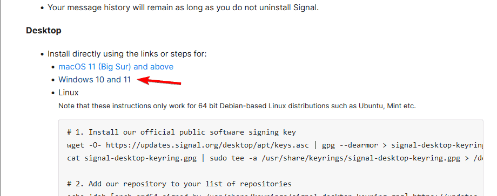The image size is (497, 196).
Task: Click the 'Your message history will remain' bullet
Action: [183, 8]
